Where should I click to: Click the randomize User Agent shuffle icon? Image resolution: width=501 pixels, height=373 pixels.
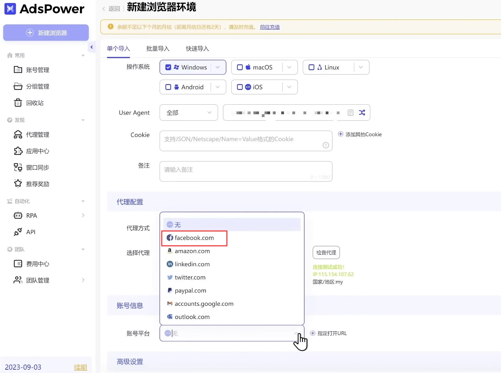point(362,112)
